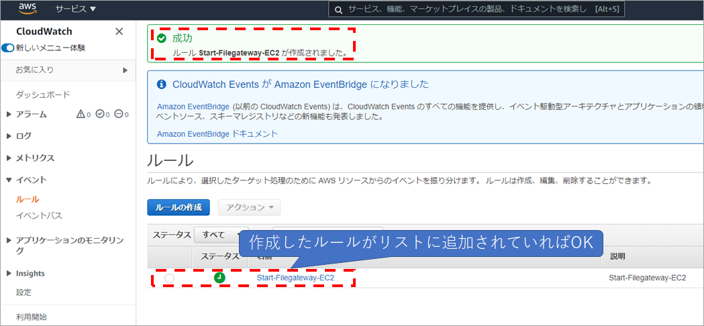
Task: Select radio button for Start-Filegateway-EC2 rule
Action: point(169,278)
